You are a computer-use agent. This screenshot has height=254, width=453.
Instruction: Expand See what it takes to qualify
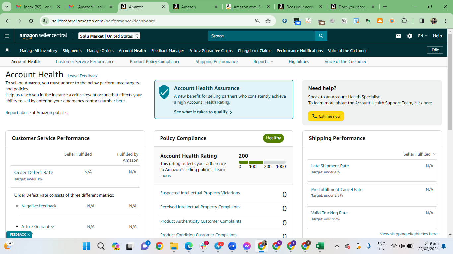(203, 112)
